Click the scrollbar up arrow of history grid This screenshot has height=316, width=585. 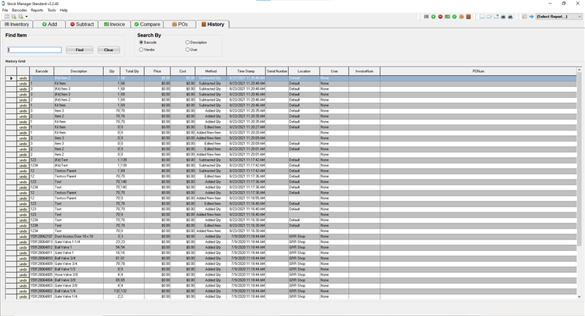pyautogui.click(x=579, y=69)
